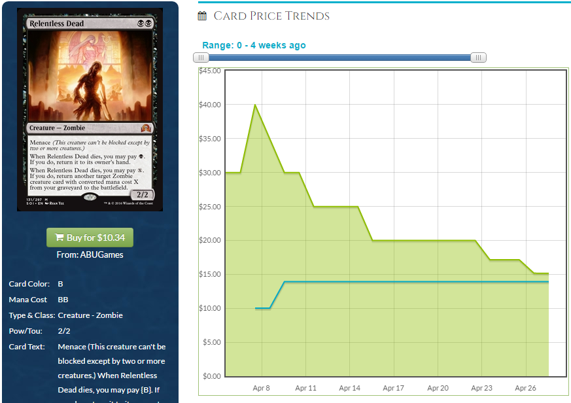Image resolution: width=571 pixels, height=403 pixels.
Task: Click the Buy for $10.34 button
Action: coord(90,237)
